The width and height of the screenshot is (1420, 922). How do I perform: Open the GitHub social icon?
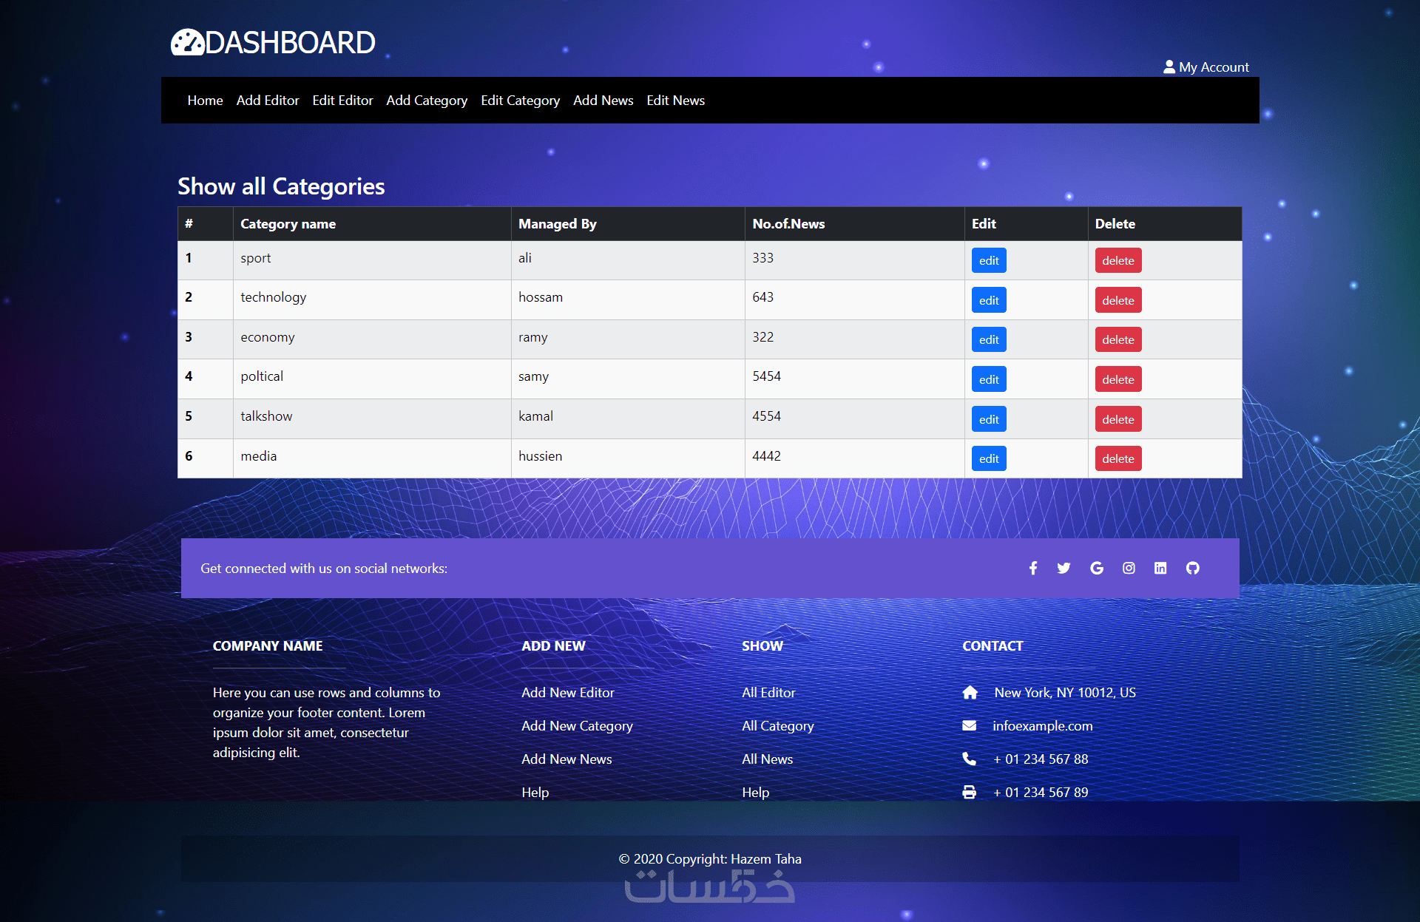(x=1192, y=568)
